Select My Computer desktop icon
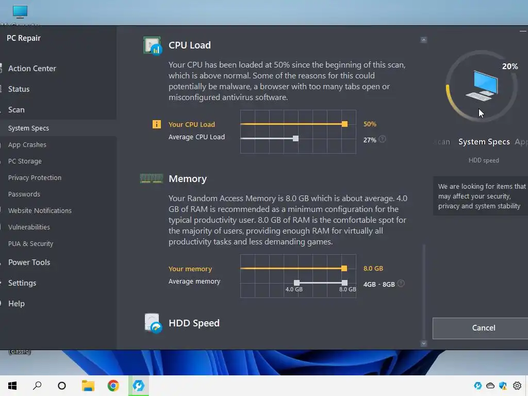Viewport: 528px width, 396px height. (x=20, y=15)
